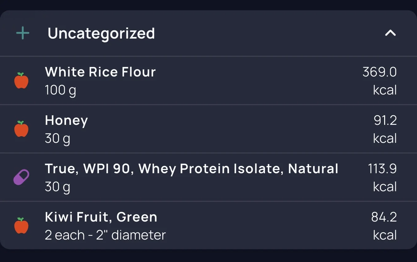Viewport: 417px width, 262px height.
Task: Click the 100 g serving of rice flour
Action: (60, 91)
